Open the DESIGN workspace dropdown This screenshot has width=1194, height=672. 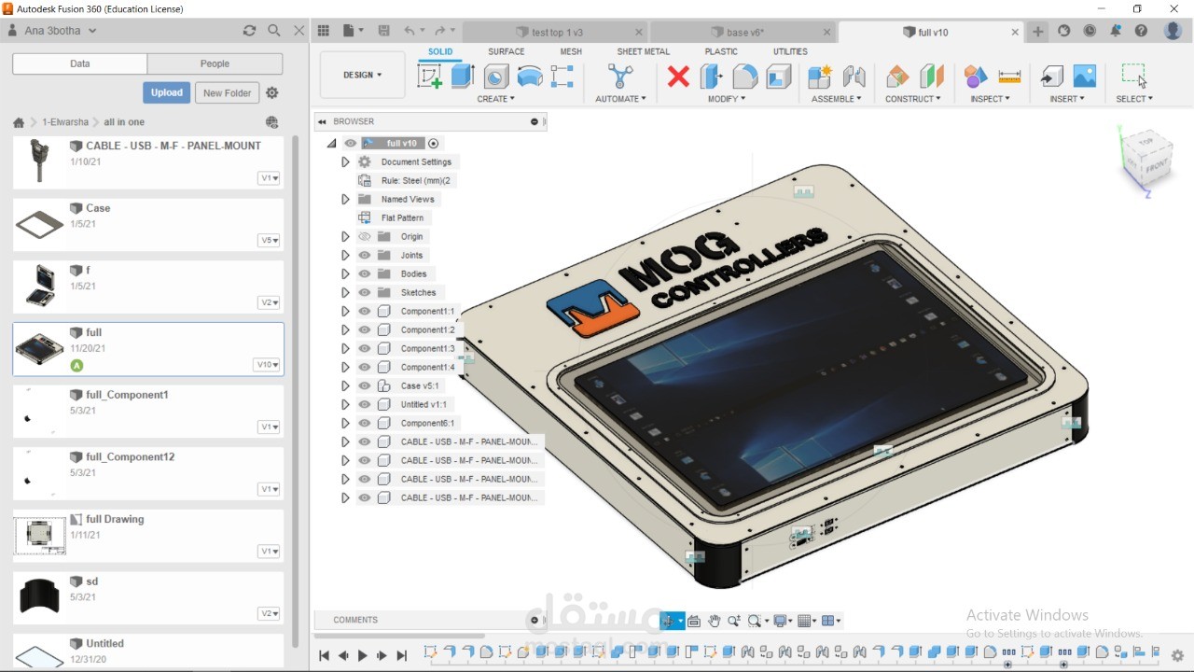click(x=363, y=75)
